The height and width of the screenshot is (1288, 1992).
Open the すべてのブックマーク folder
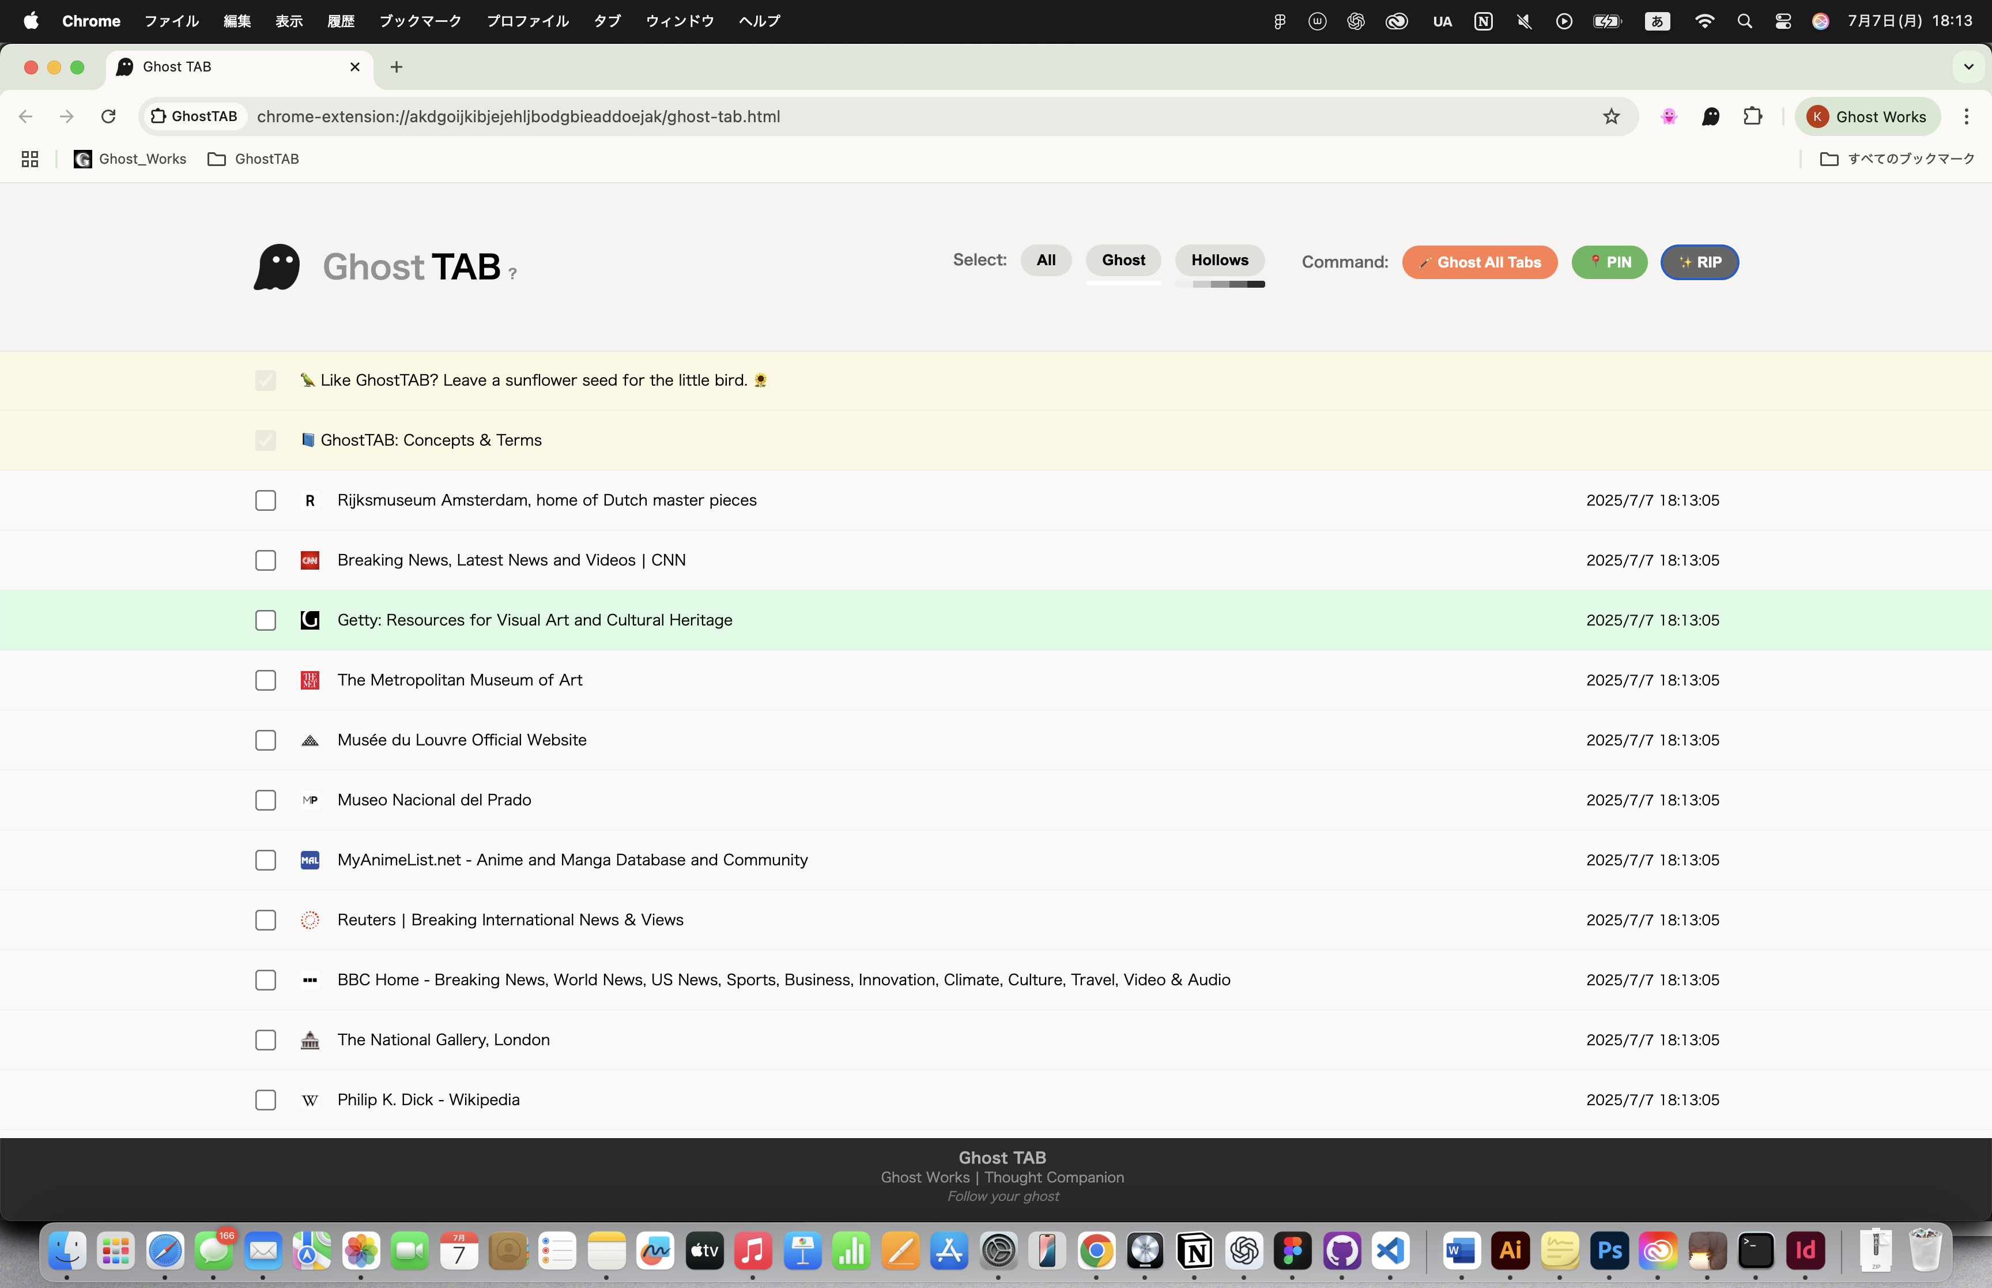1897,159
